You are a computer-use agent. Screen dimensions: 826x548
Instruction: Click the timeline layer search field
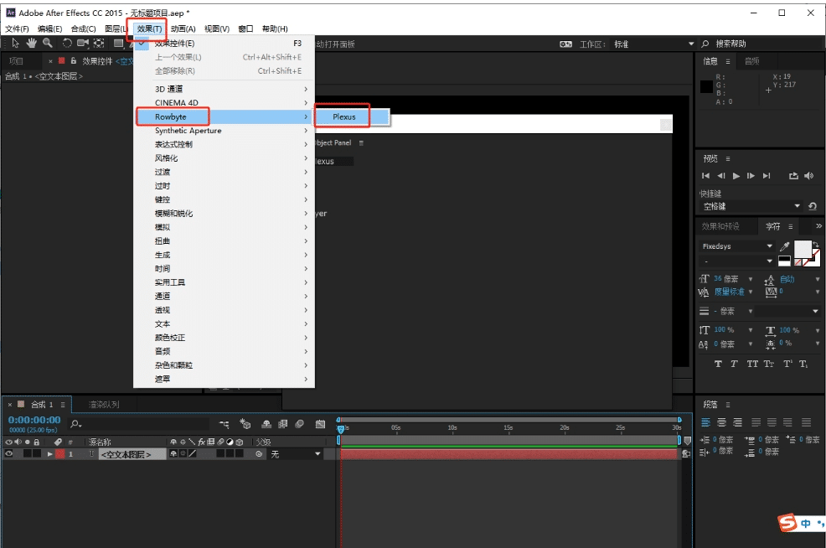[142, 425]
